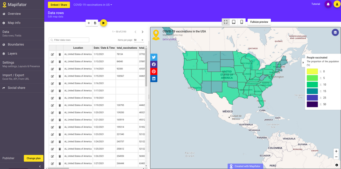Go to previous page of rows
The height and width of the screenshot is (169, 341).
coord(135,32)
